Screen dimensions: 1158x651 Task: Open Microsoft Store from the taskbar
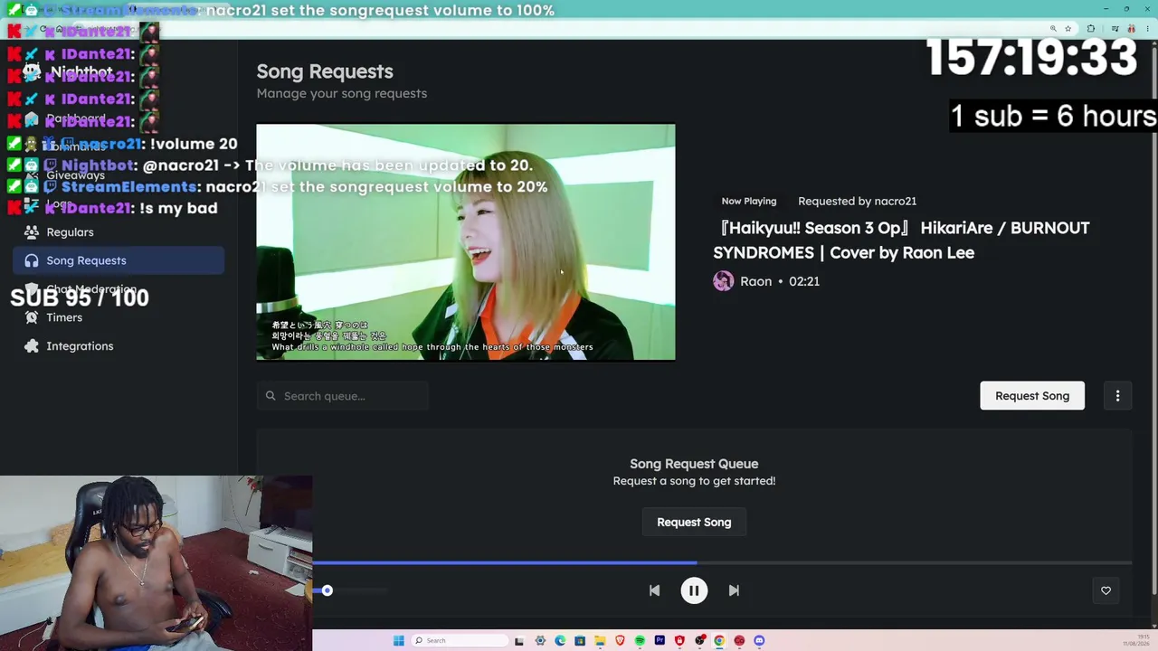click(580, 641)
